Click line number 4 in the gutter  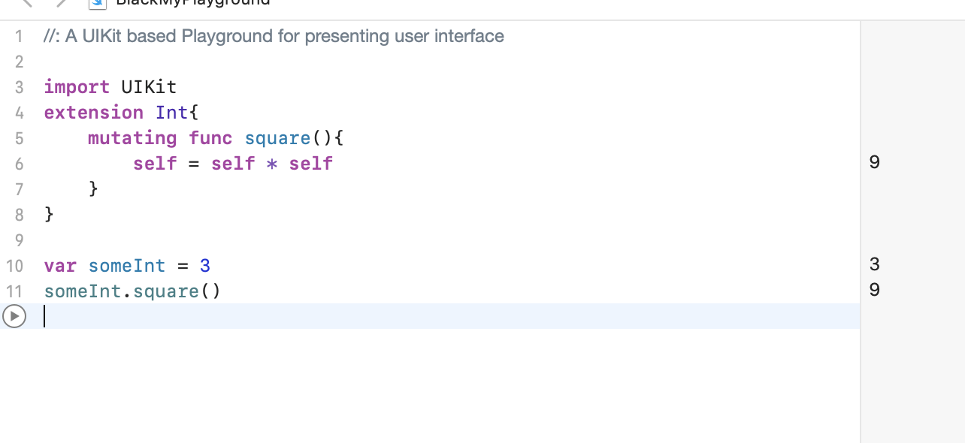point(20,113)
